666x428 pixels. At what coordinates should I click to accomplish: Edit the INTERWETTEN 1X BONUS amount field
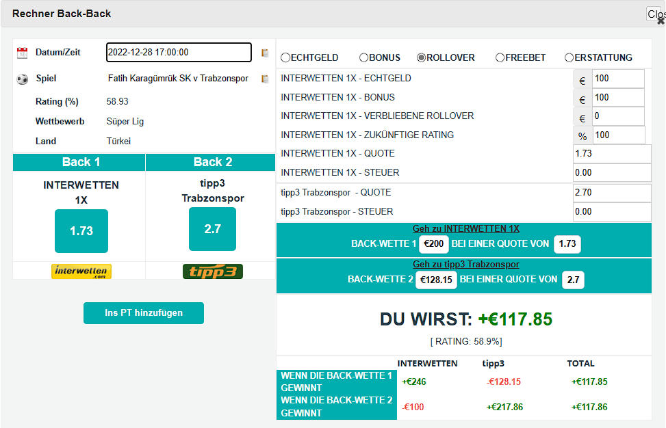pos(619,98)
